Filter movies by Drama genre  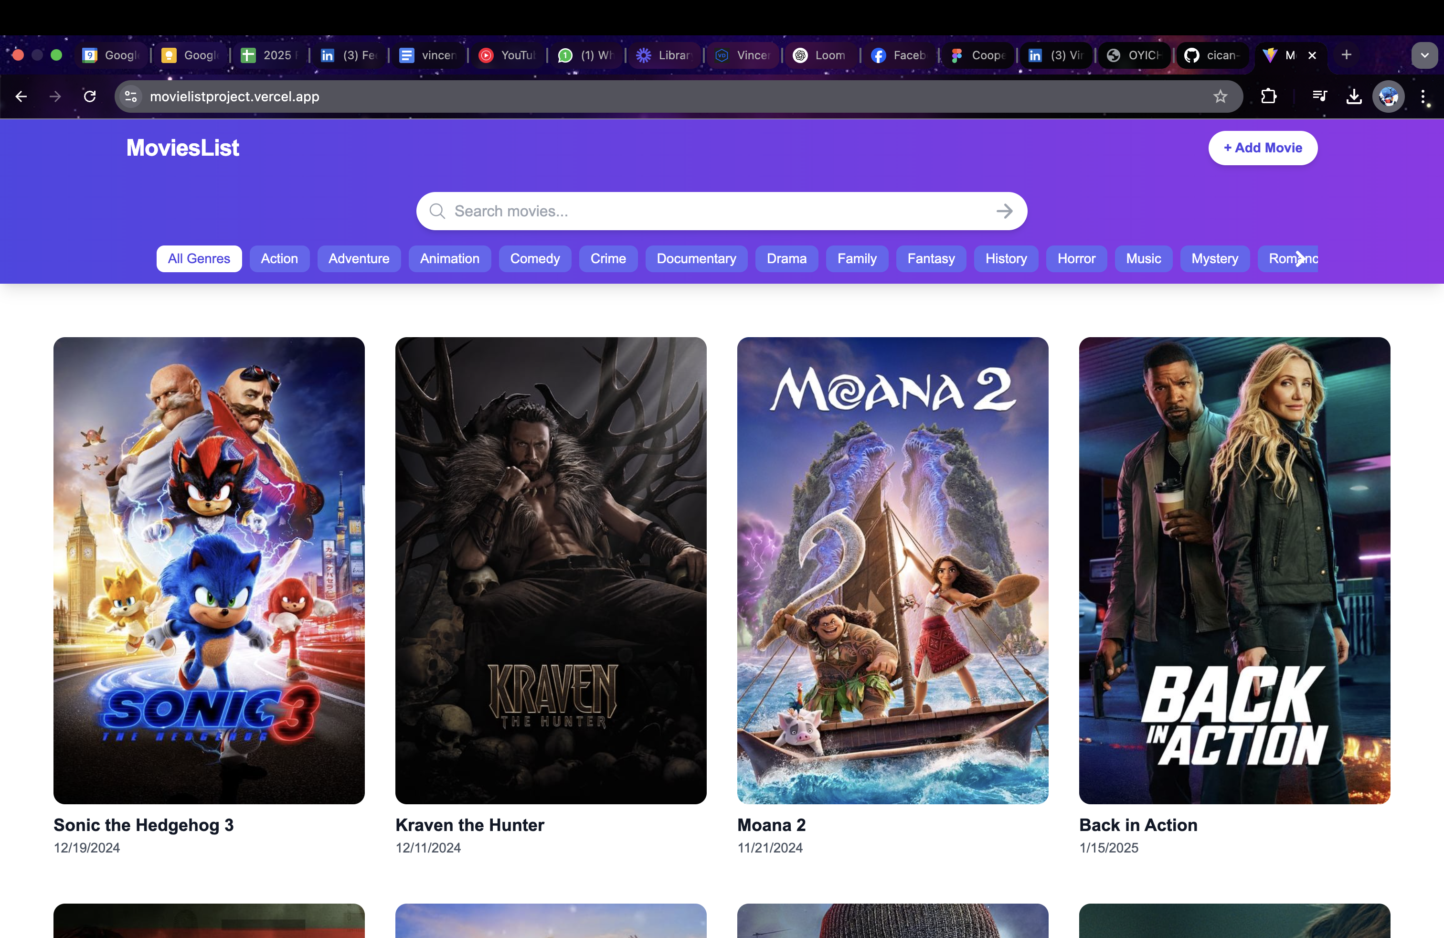(786, 258)
